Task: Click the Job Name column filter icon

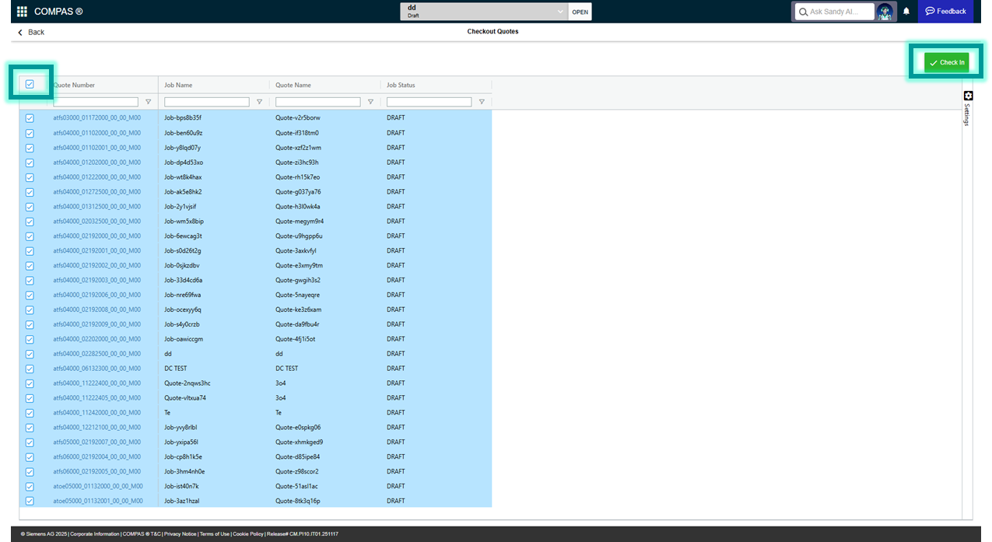Action: point(259,102)
